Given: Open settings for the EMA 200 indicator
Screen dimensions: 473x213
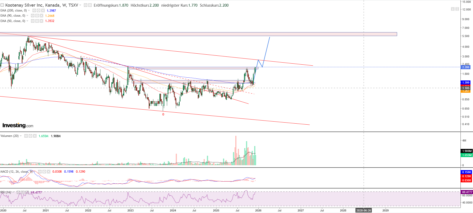Looking at the screenshot, I should coord(38,10).
